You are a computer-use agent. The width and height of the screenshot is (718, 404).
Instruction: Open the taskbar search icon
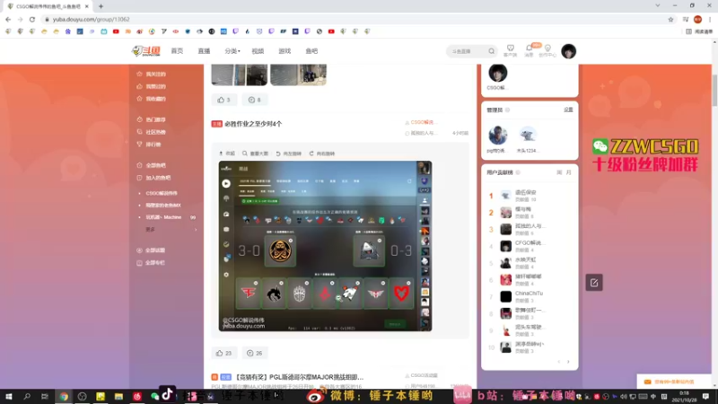(27, 397)
